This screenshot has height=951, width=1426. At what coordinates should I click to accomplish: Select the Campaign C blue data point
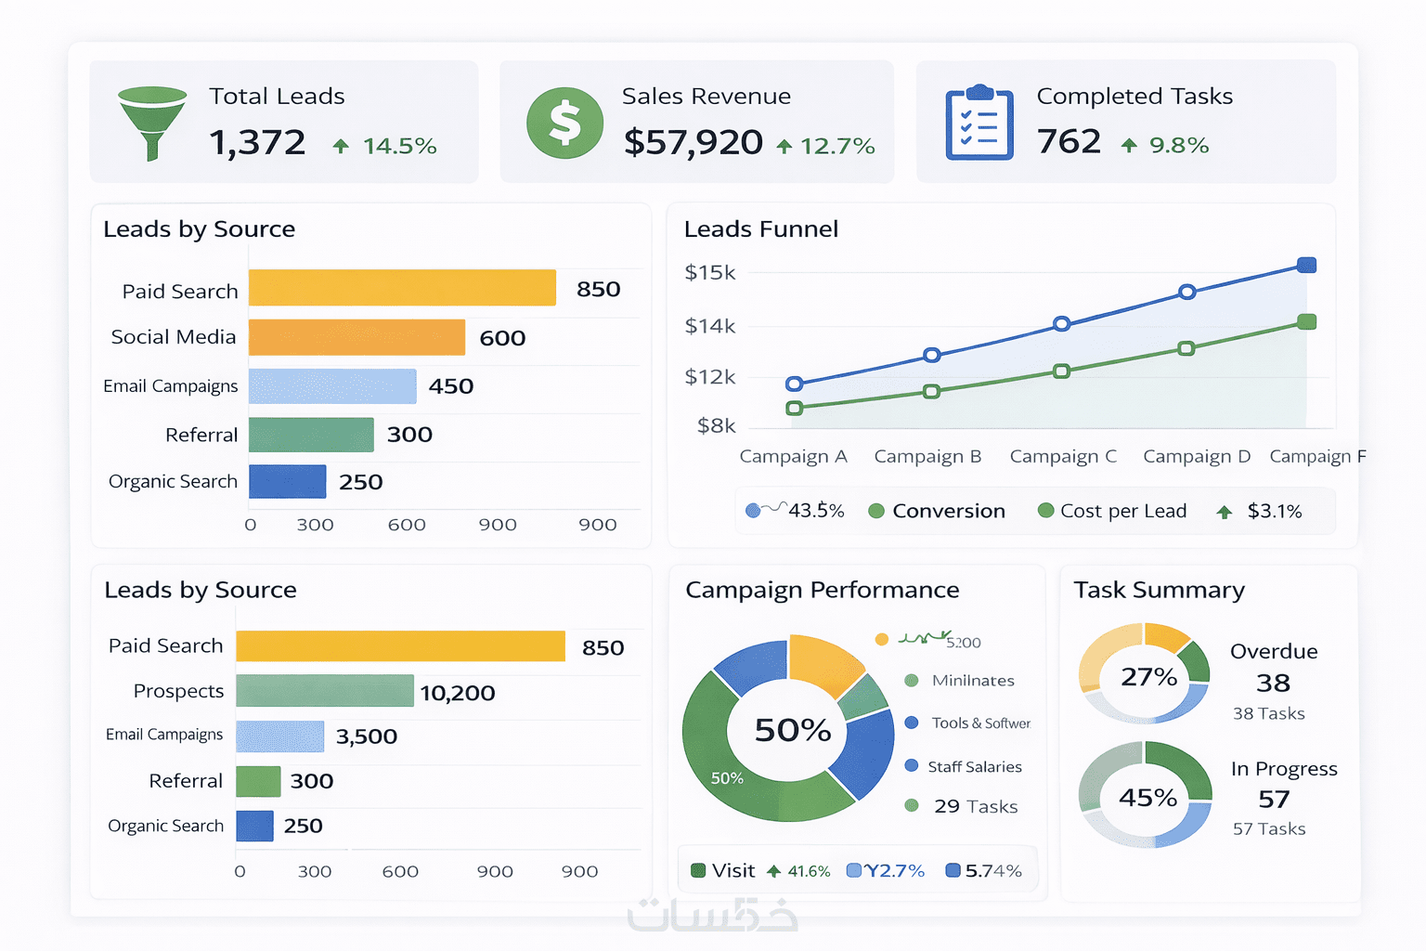coord(1062,324)
